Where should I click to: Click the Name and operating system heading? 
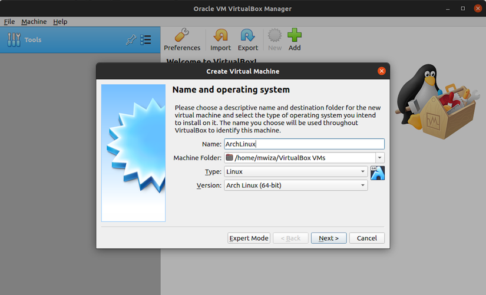(x=231, y=90)
